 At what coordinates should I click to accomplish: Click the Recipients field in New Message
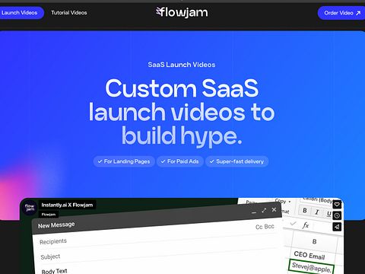157,239
